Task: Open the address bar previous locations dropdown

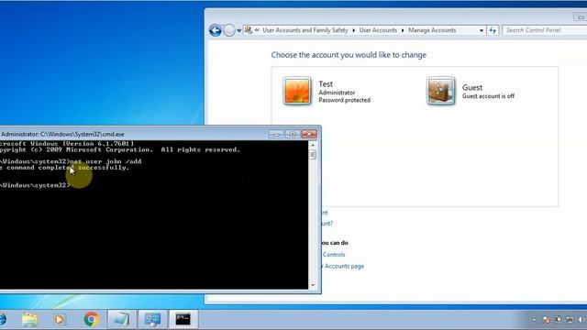Action: point(482,30)
